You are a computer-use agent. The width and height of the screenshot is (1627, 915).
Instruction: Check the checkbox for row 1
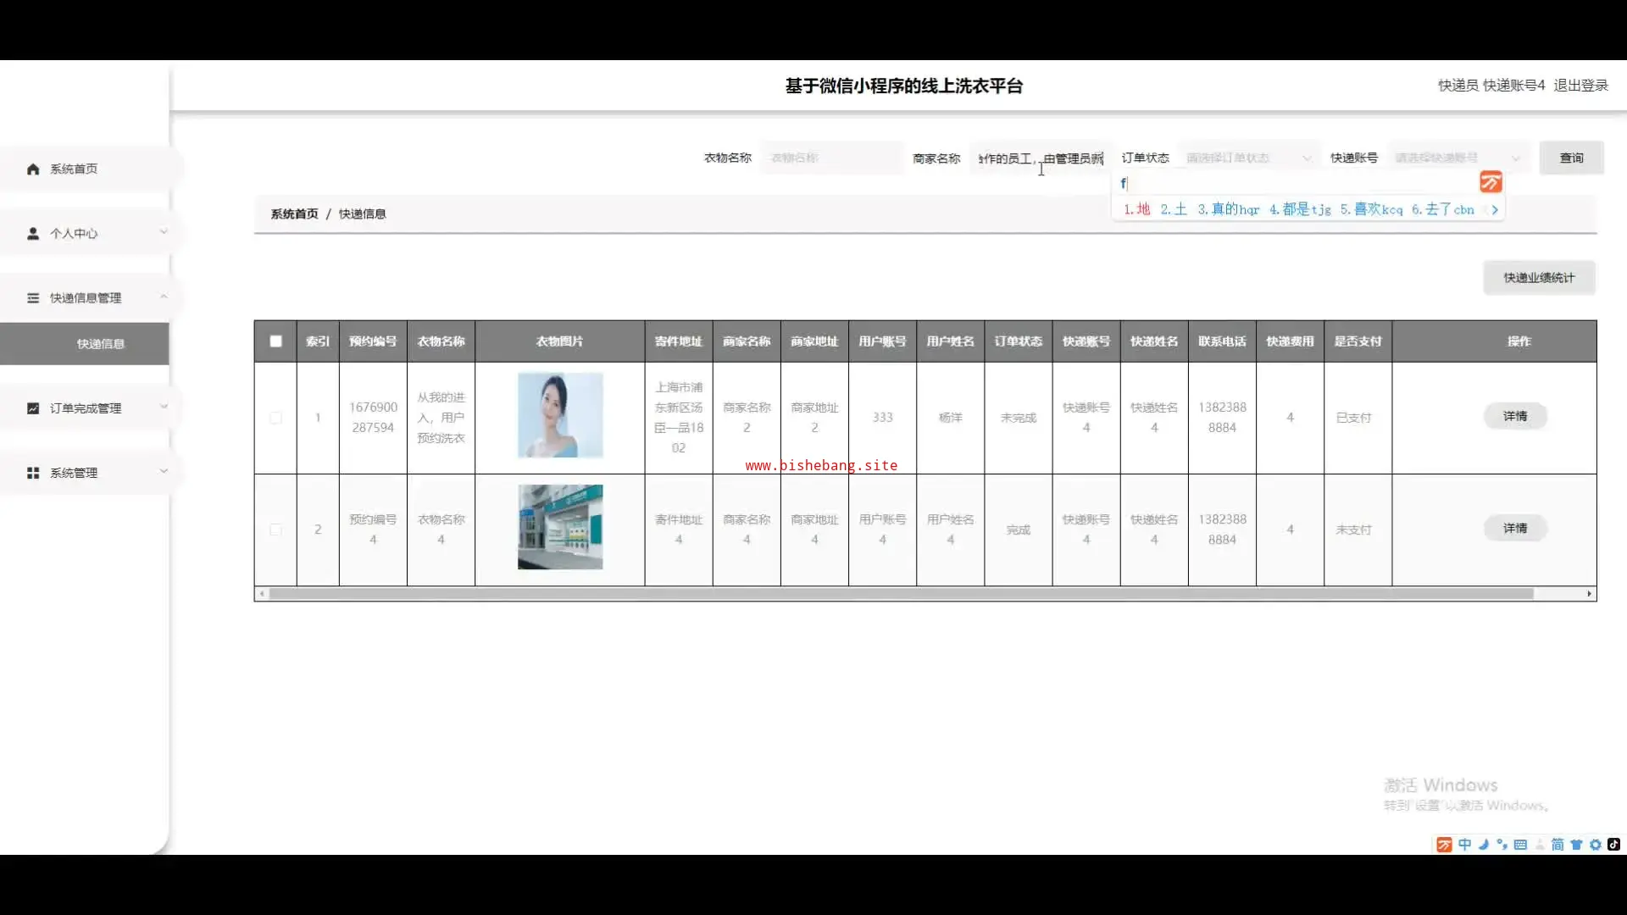(x=275, y=418)
